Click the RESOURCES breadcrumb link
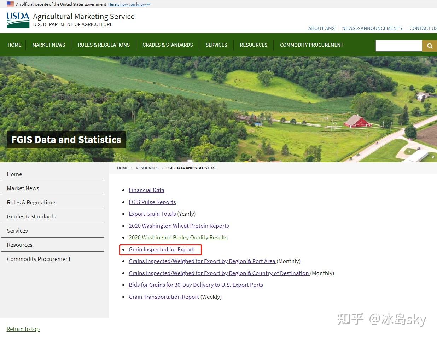 (147, 168)
